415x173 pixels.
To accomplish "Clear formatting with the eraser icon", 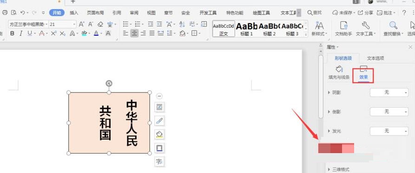I will coord(100,25).
